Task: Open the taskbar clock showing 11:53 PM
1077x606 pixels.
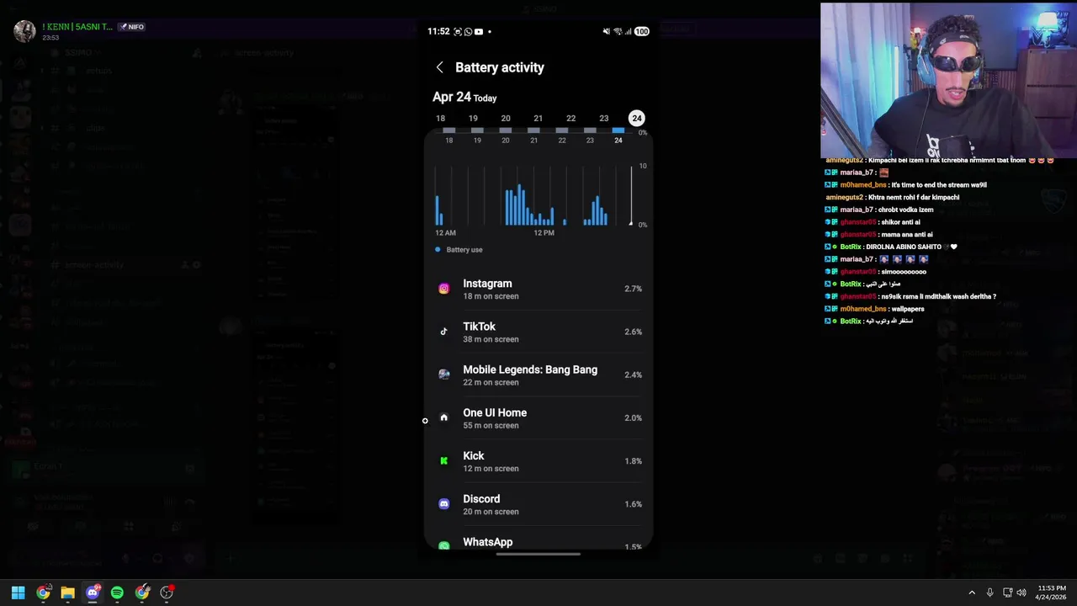Action: 1051,593
